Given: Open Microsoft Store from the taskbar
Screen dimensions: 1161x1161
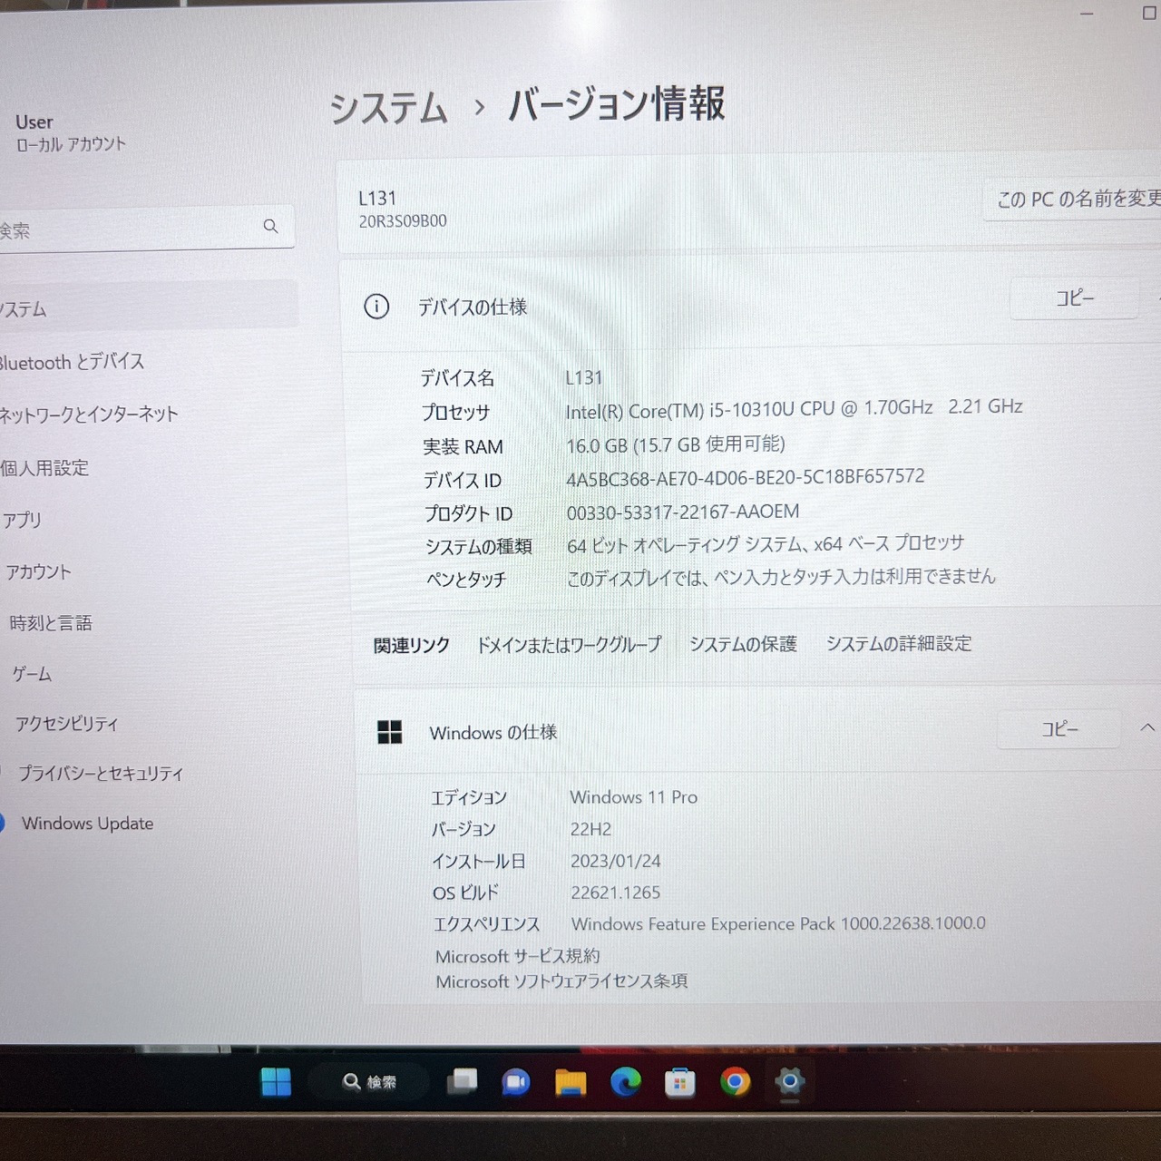Looking at the screenshot, I should [679, 1082].
